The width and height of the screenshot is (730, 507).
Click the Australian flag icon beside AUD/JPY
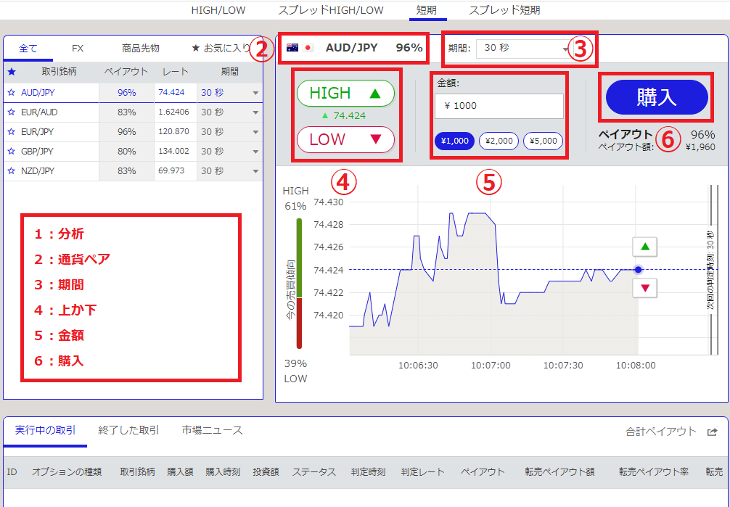(x=292, y=47)
